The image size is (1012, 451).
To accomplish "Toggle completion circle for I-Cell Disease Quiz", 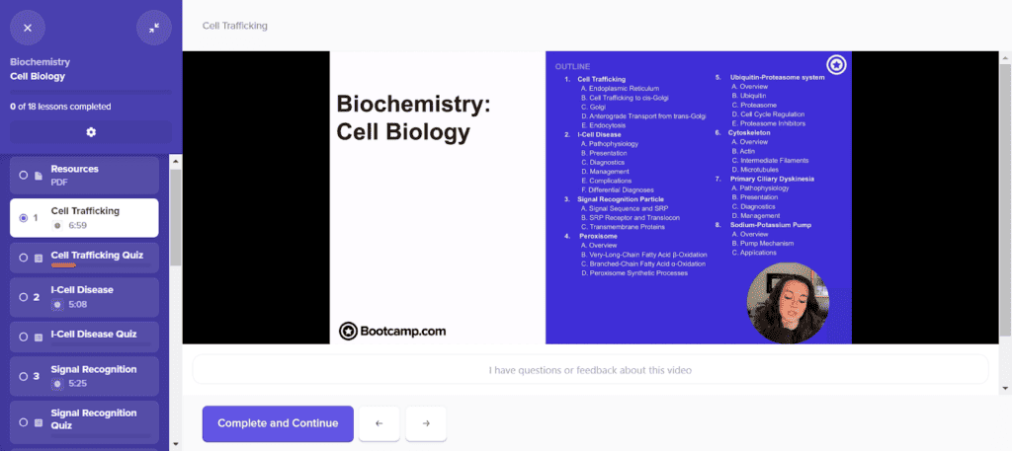I will pos(24,337).
